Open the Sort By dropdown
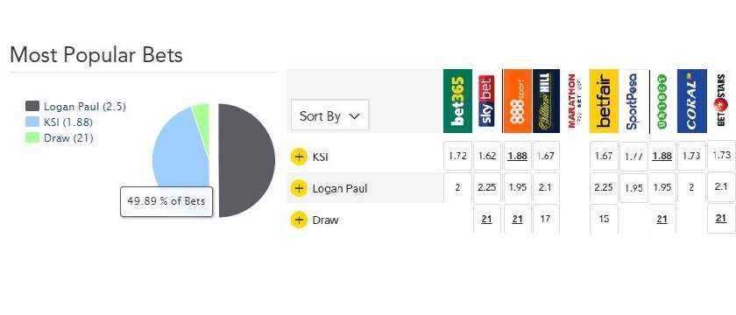736x315 pixels. tap(329, 115)
